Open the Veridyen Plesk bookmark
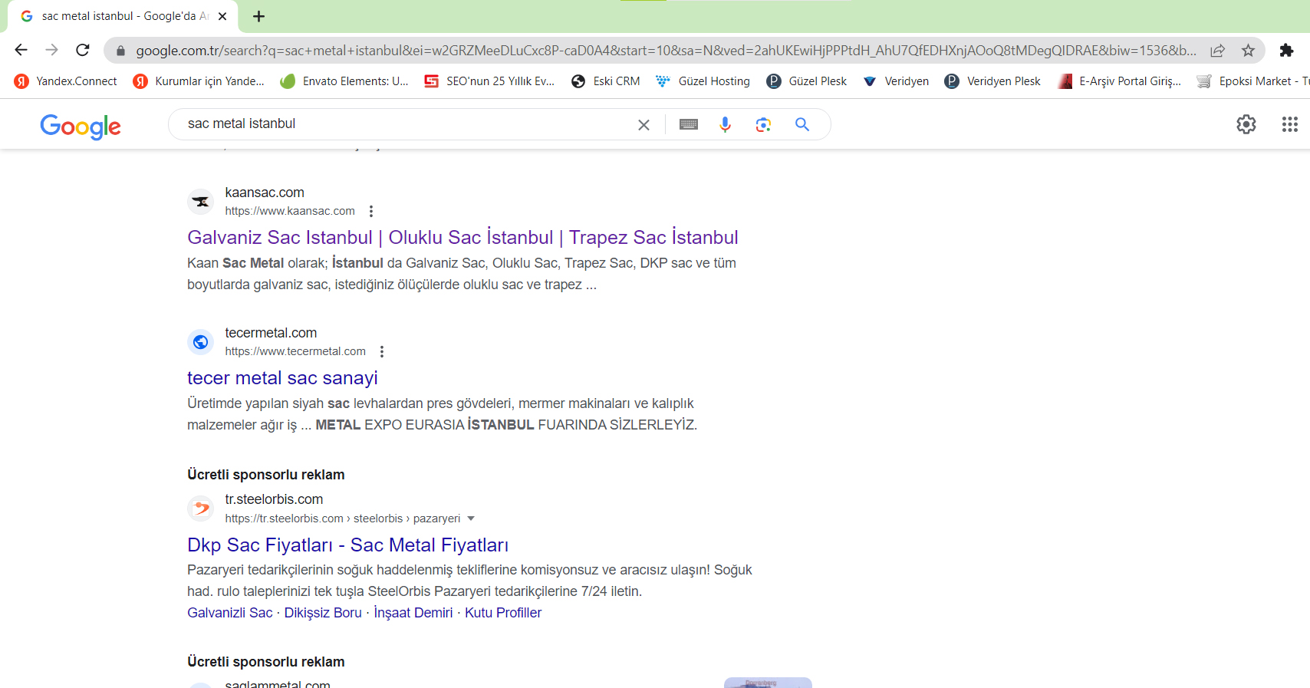Image resolution: width=1310 pixels, height=688 pixels. coord(993,81)
